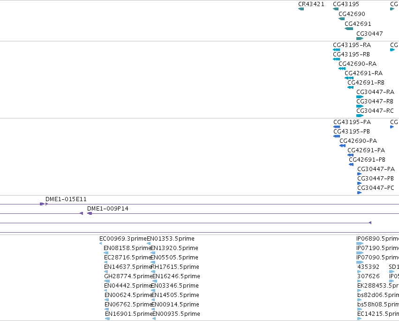This screenshot has height=321, width=399.
Task: Click the EN16901.5prime EST glyph
Action: [x=107, y=319]
